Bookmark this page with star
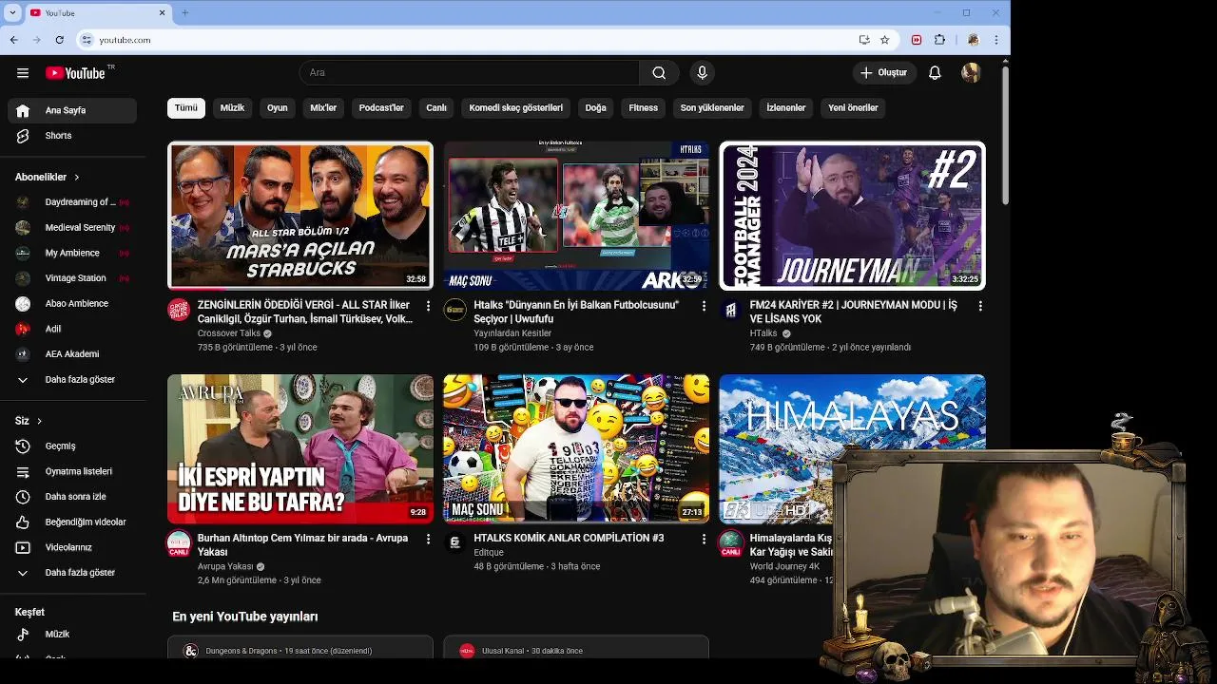This screenshot has height=684, width=1217. click(885, 40)
